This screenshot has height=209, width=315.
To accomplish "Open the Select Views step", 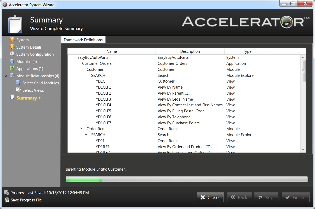I will [x=33, y=90].
